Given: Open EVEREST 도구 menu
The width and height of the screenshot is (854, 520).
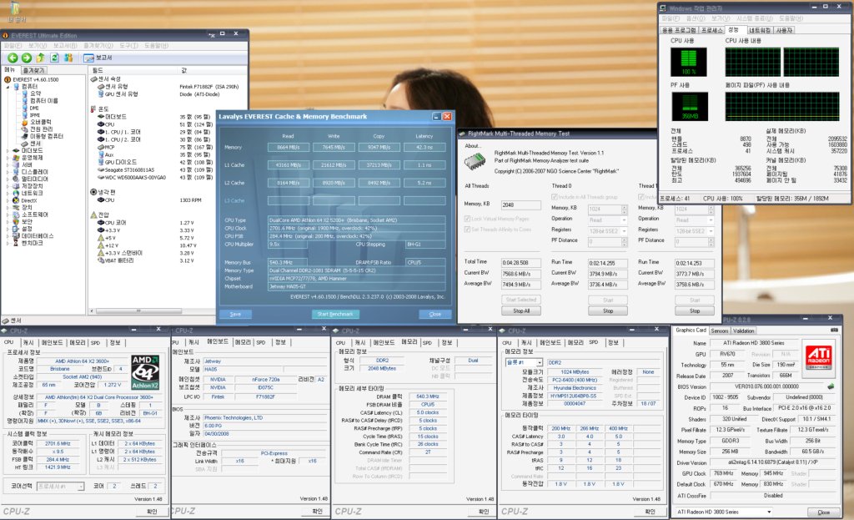Looking at the screenshot, I should click(x=128, y=46).
